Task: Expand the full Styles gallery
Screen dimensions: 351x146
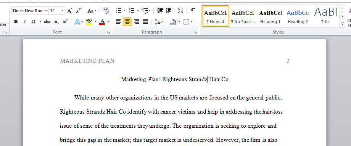Action: coord(342,23)
